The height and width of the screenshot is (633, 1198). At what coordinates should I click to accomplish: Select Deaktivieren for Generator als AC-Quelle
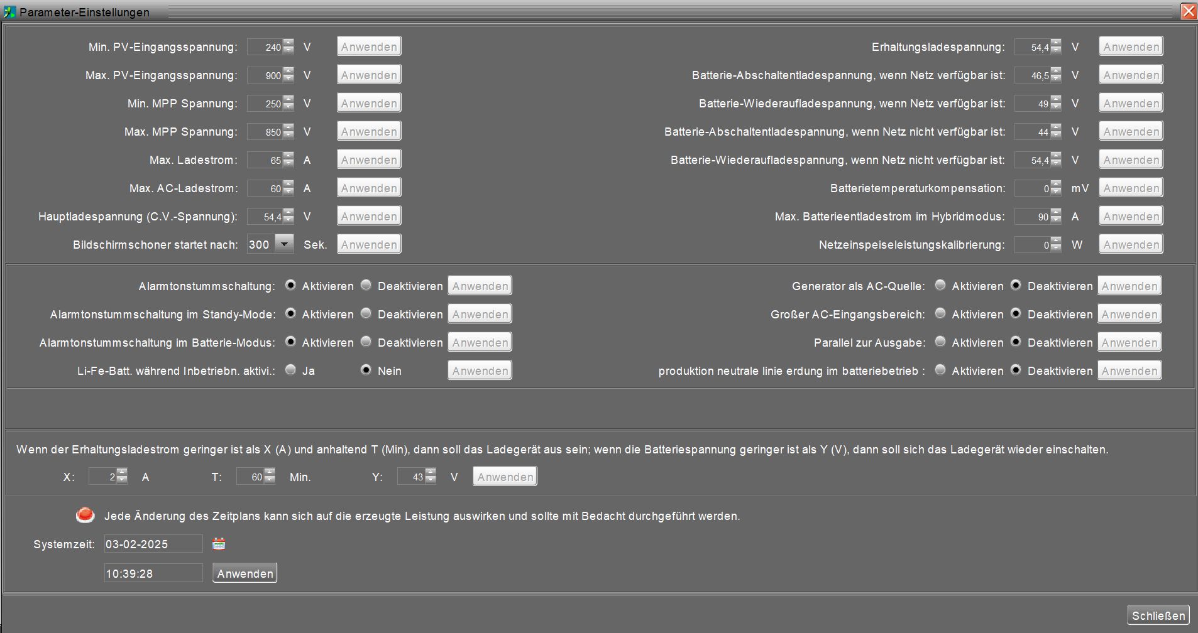coord(1016,285)
